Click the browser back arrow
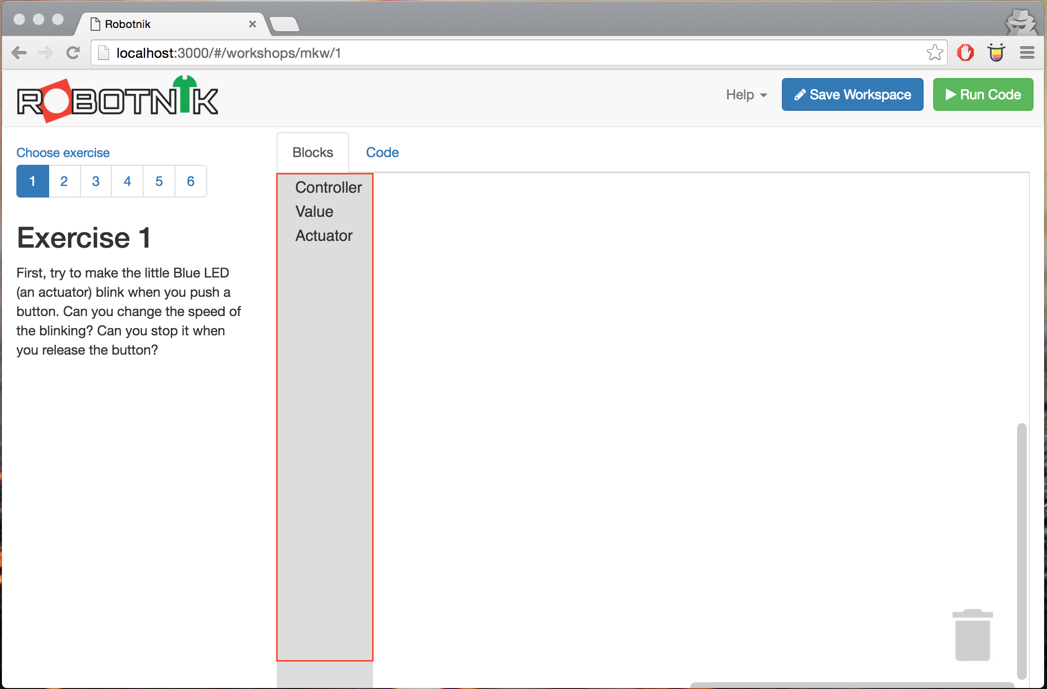 click(19, 53)
